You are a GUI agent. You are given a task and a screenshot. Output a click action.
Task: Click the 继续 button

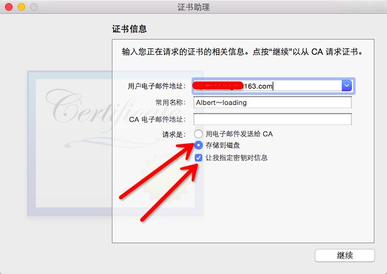tap(345, 255)
